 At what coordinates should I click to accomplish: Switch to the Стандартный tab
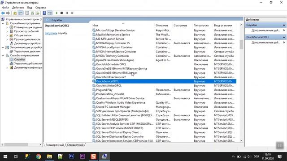click(75, 145)
